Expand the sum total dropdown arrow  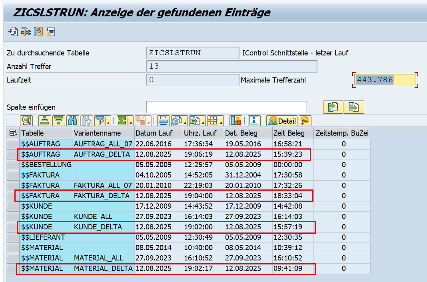(x=131, y=121)
